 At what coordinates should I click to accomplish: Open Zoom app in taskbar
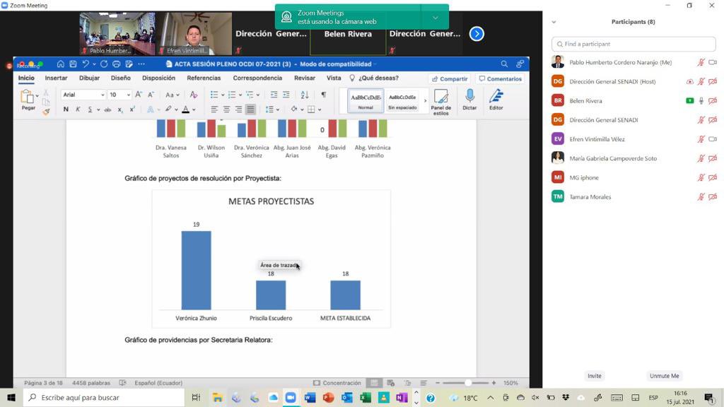[x=291, y=397]
